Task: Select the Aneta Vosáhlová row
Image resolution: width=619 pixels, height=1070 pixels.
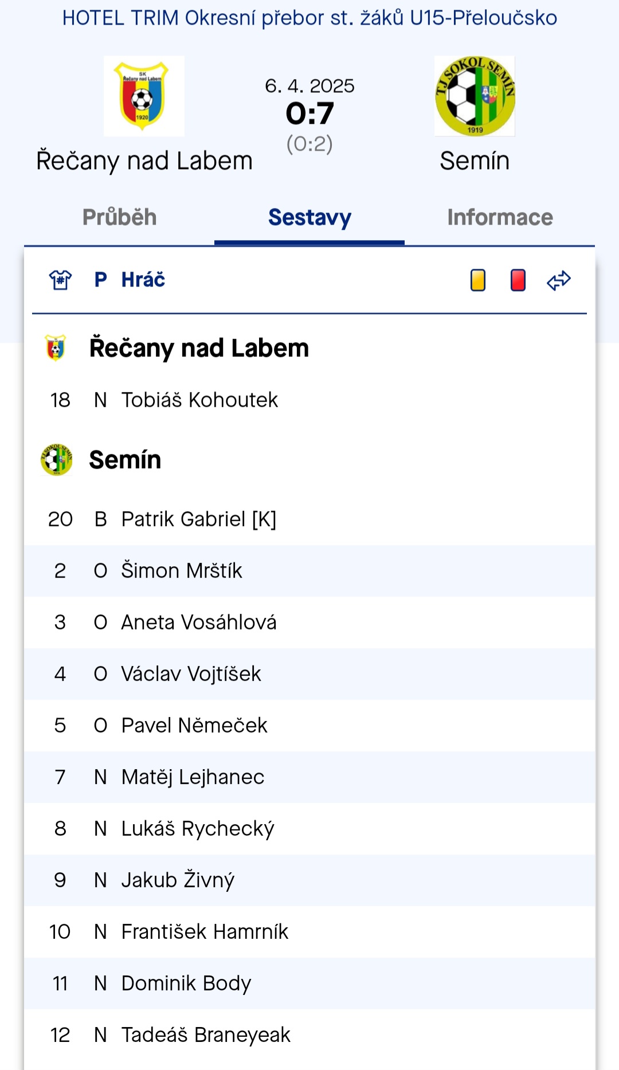Action: [x=309, y=622]
